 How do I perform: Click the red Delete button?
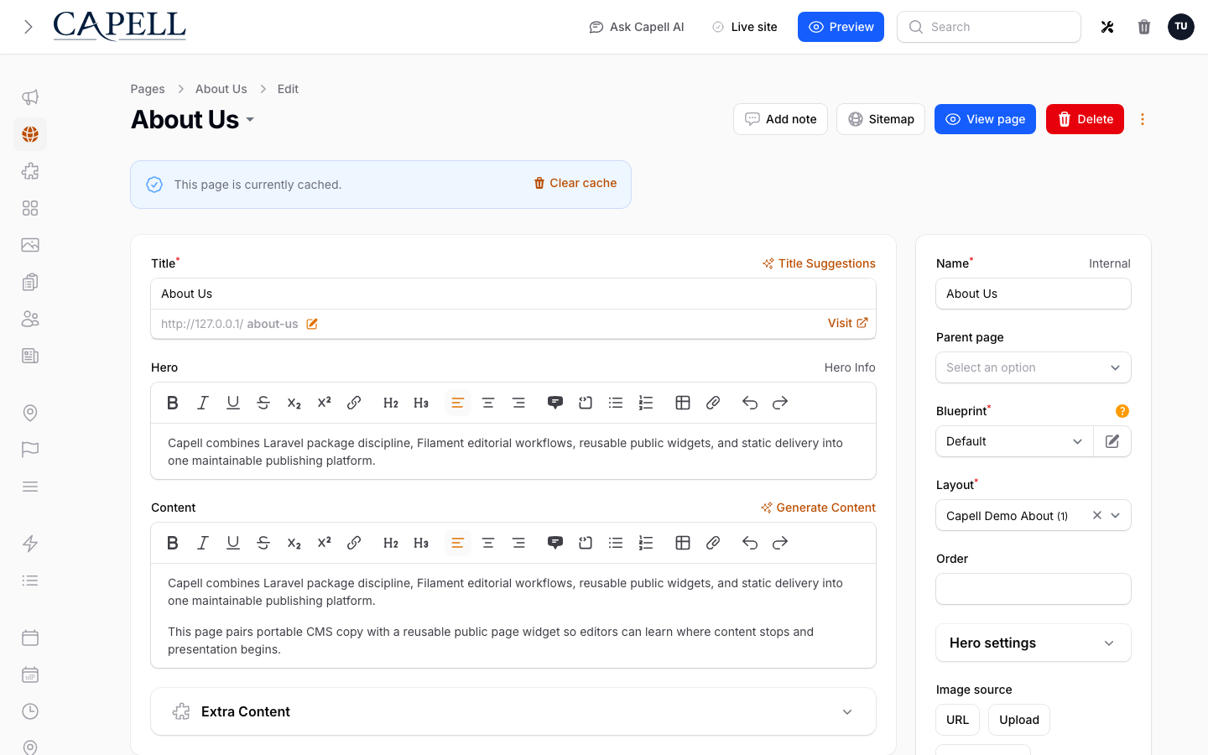pos(1085,119)
